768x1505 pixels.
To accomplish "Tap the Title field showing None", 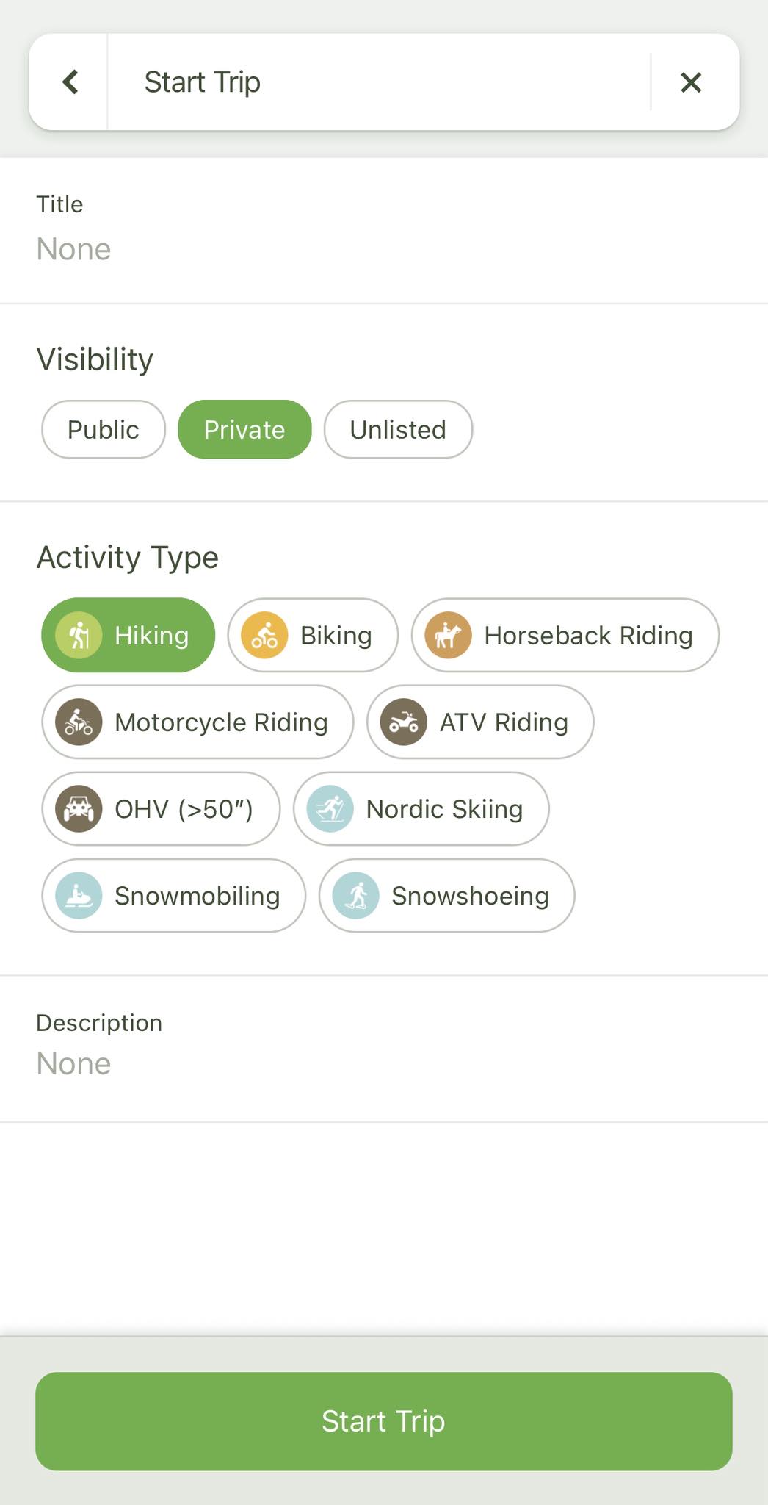I will (384, 231).
